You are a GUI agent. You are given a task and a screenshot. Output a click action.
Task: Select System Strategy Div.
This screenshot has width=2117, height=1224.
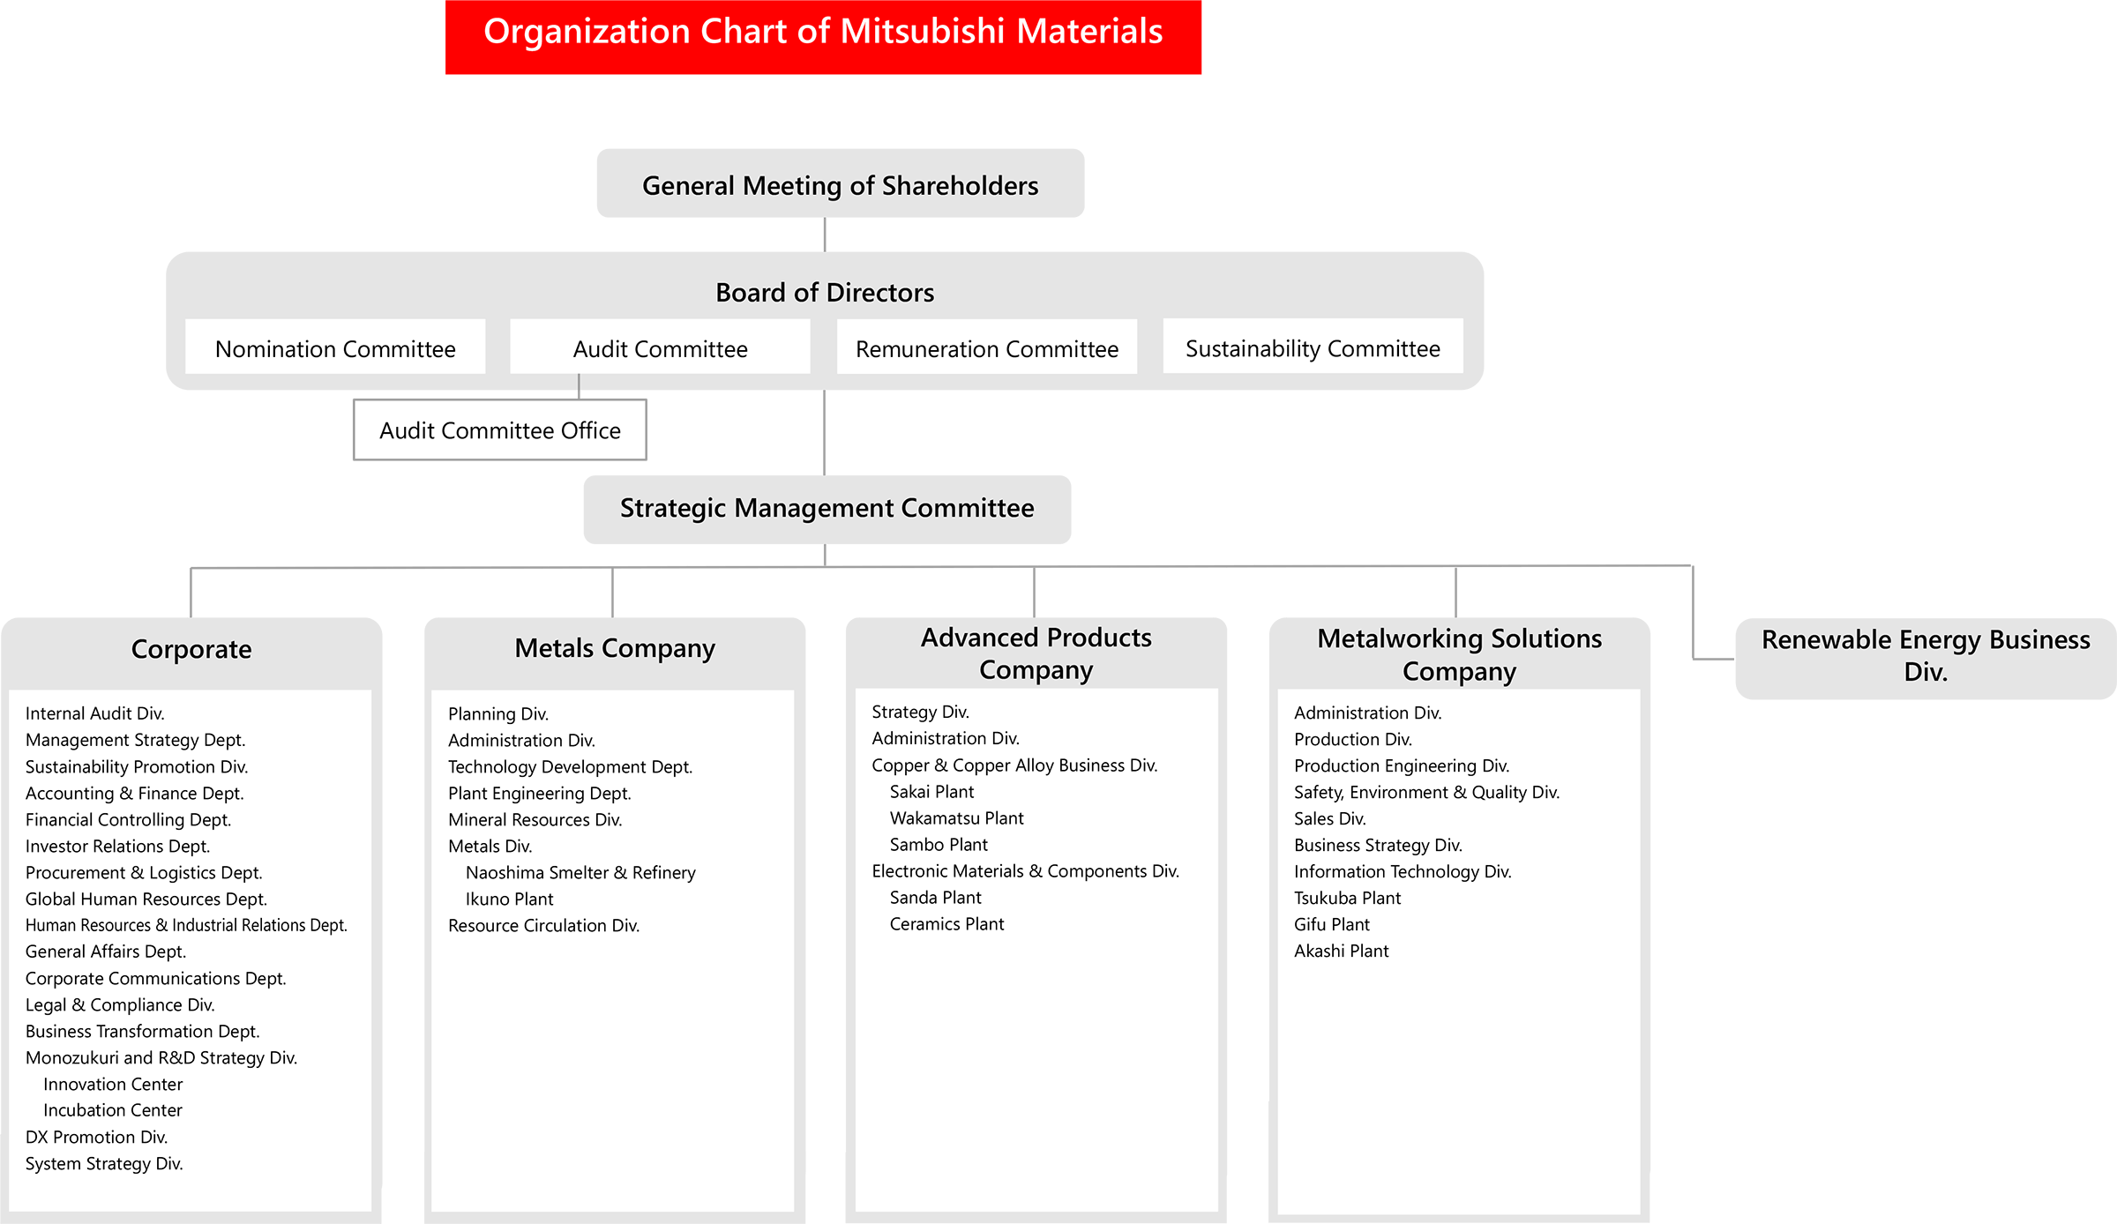(x=104, y=1163)
